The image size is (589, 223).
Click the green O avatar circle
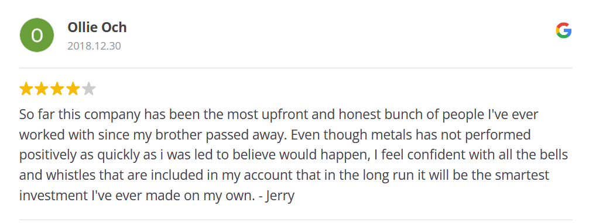pyautogui.click(x=36, y=35)
